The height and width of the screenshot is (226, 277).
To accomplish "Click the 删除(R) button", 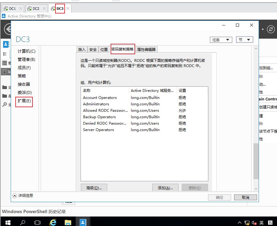I will pos(195,188).
